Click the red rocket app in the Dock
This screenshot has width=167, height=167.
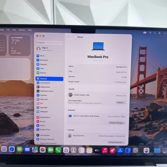[112, 151]
